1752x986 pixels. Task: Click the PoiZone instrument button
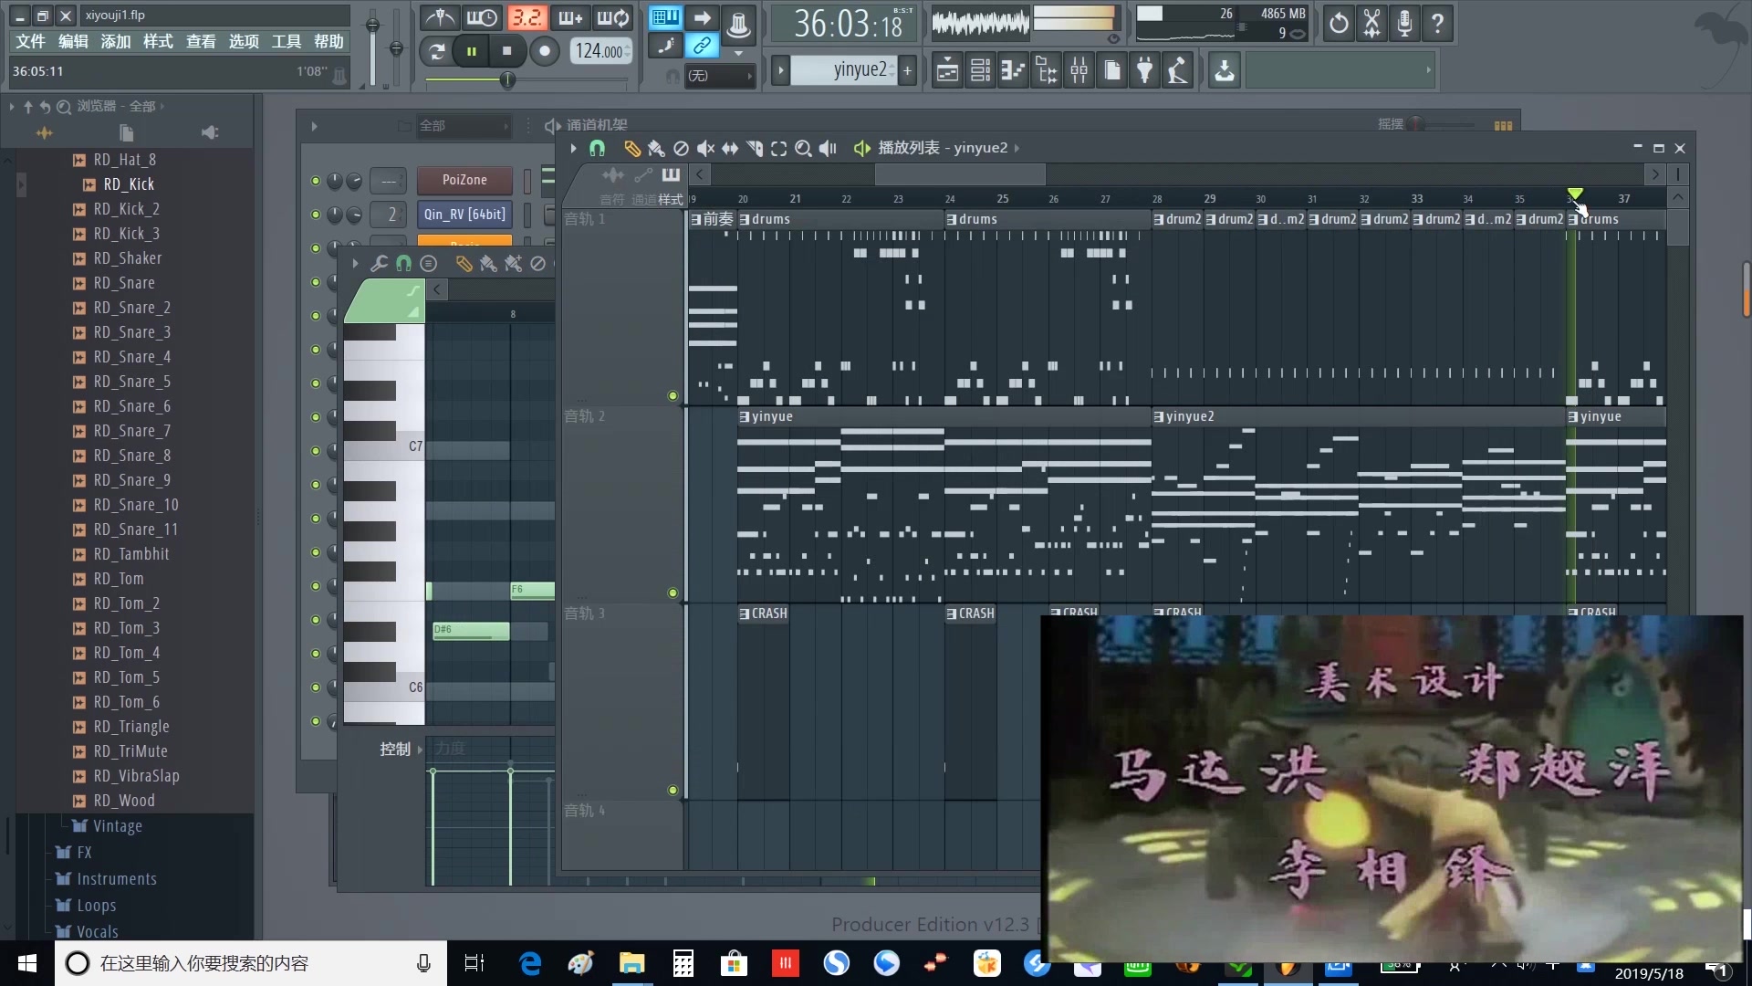465,179
